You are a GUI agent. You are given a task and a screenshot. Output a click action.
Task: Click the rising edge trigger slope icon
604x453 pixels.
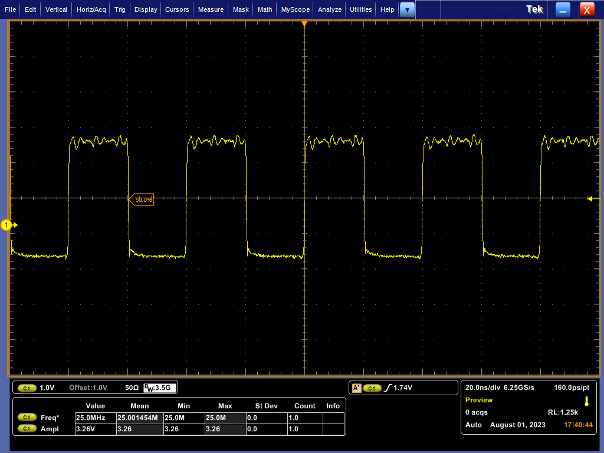click(x=388, y=388)
